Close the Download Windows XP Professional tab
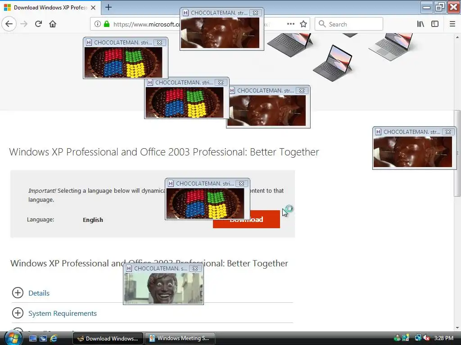 tap(93, 8)
